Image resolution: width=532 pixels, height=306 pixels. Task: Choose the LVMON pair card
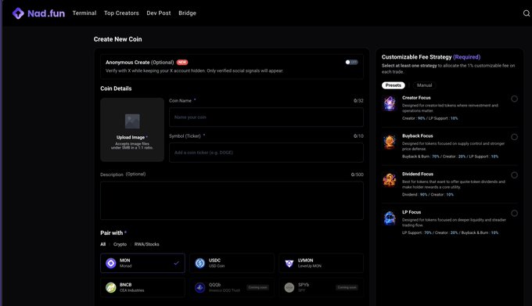[x=321, y=263]
